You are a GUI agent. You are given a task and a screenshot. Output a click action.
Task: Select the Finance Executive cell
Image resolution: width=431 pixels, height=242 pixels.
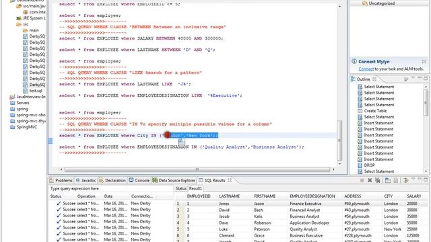point(305,204)
